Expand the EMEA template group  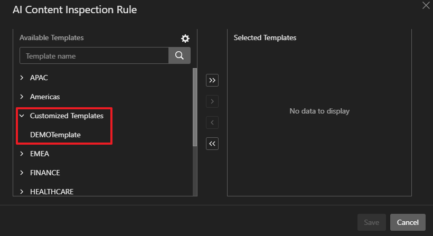(x=22, y=154)
